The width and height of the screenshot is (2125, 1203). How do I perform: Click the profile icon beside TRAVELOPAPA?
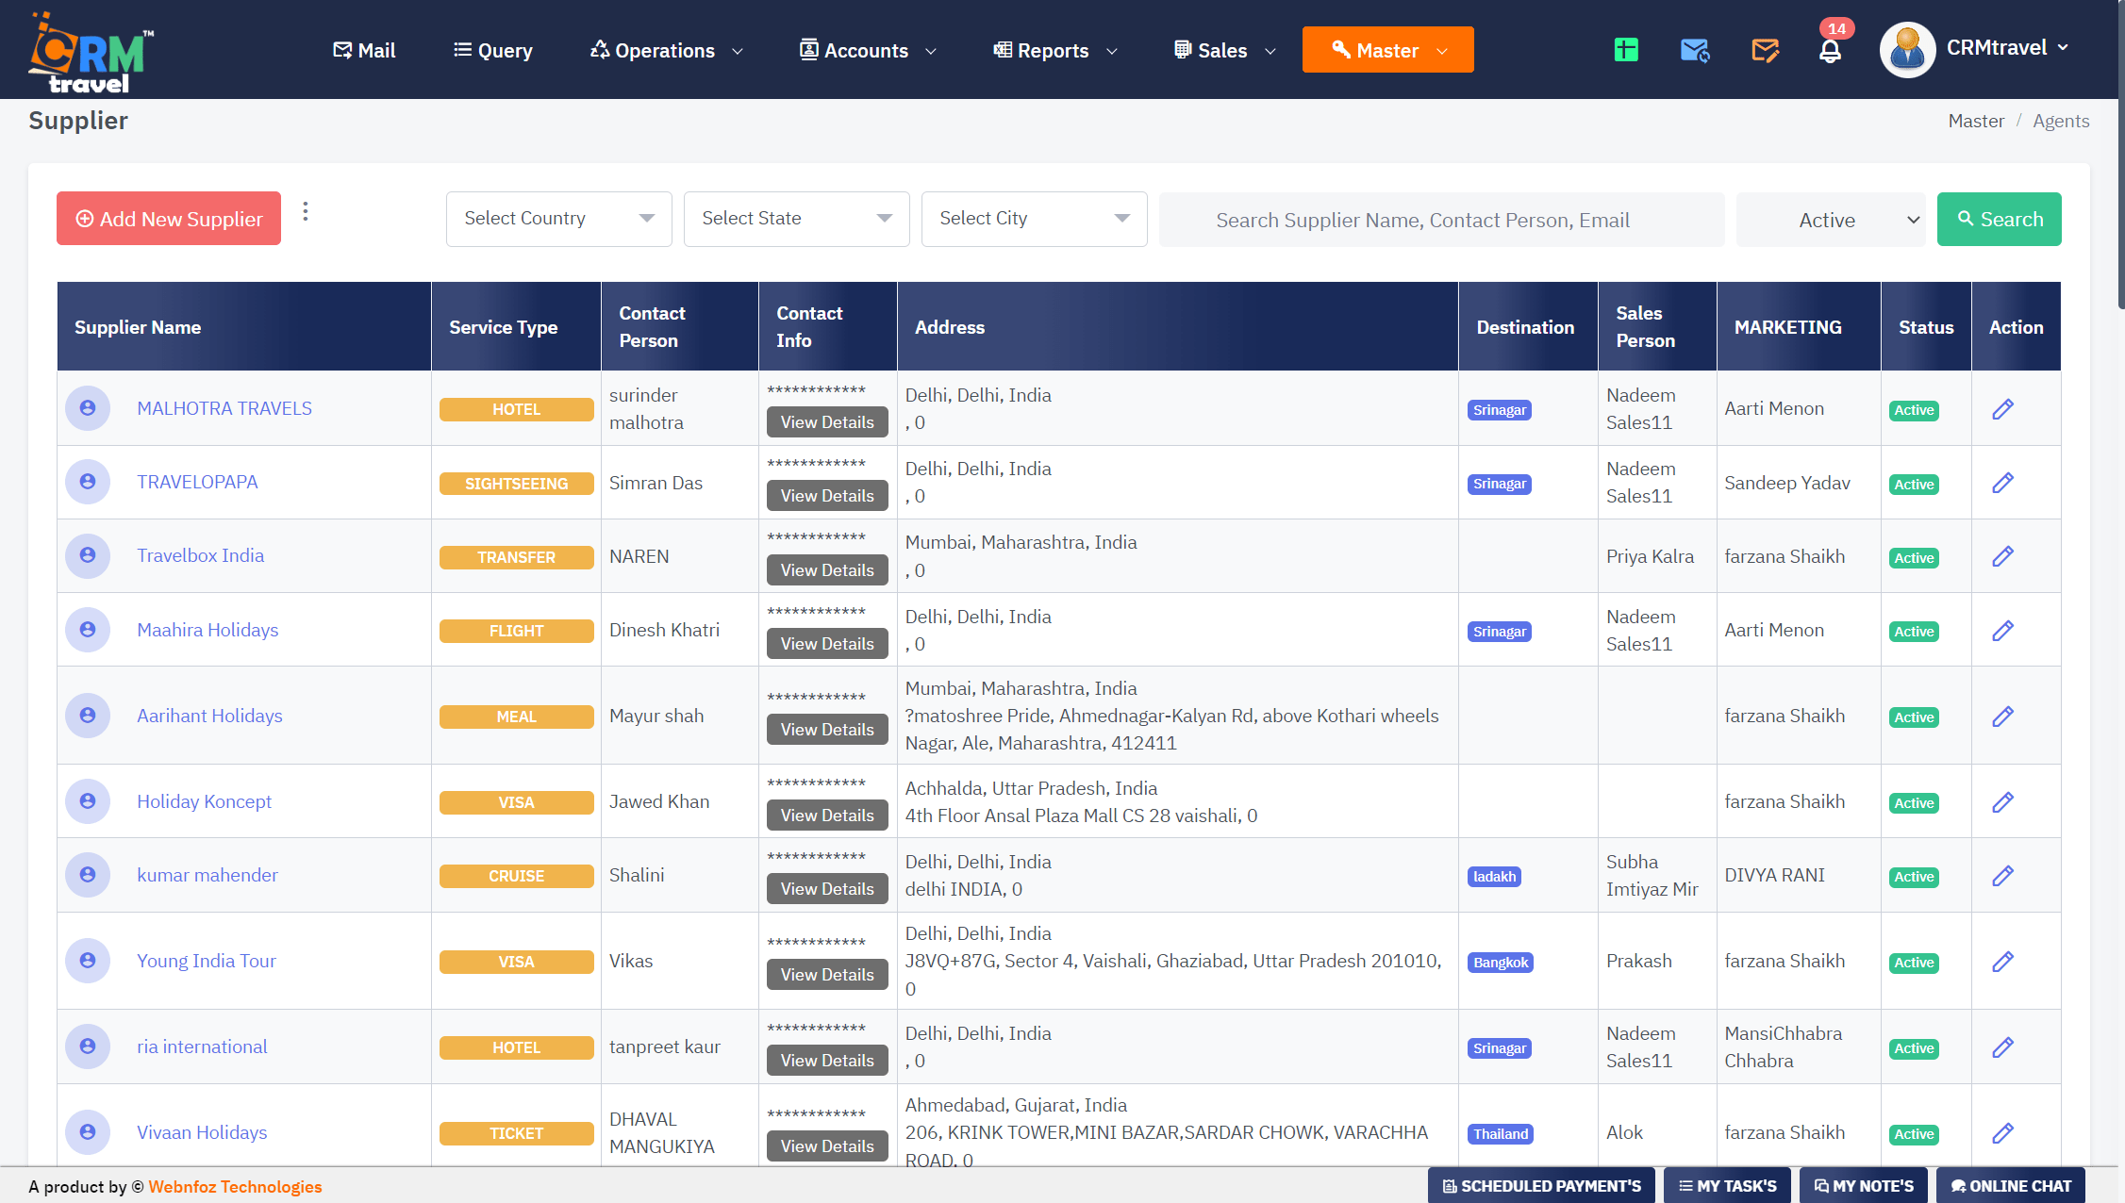88,481
